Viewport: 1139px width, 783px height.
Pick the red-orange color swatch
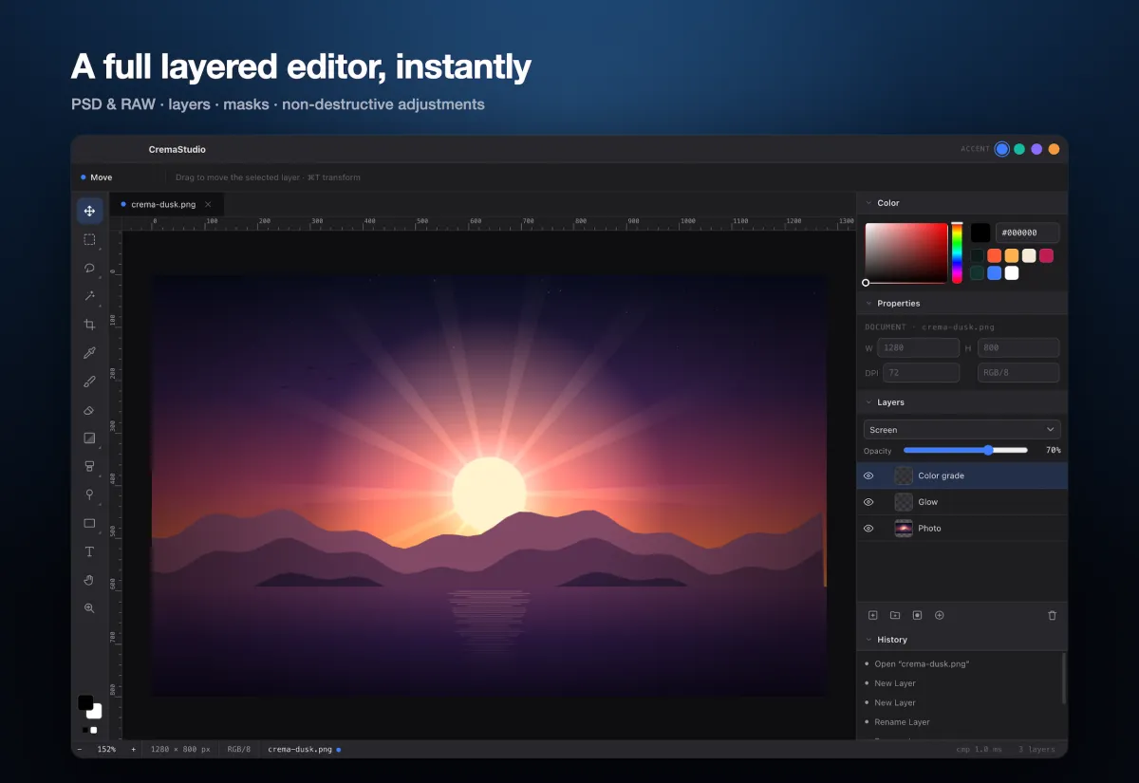(x=995, y=256)
